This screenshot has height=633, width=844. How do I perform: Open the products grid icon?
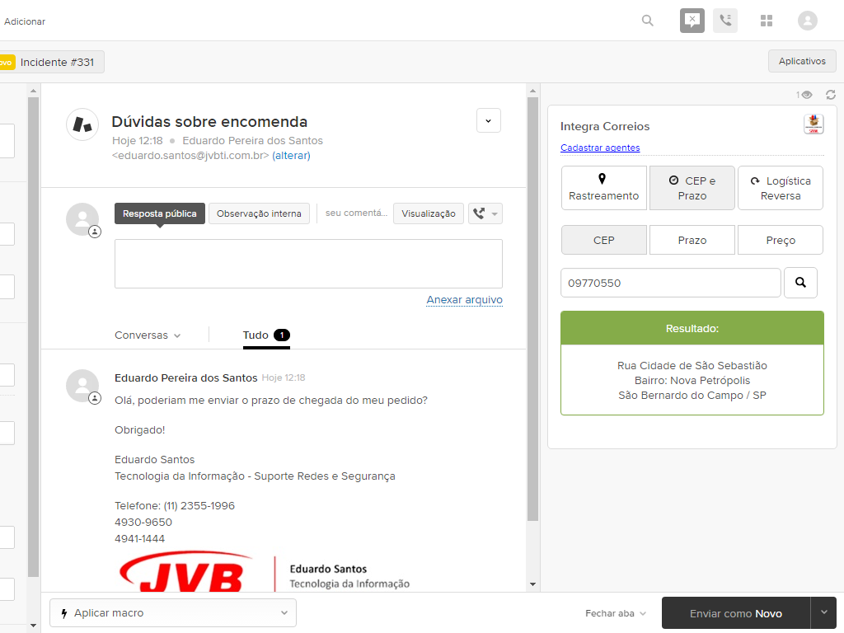(766, 21)
